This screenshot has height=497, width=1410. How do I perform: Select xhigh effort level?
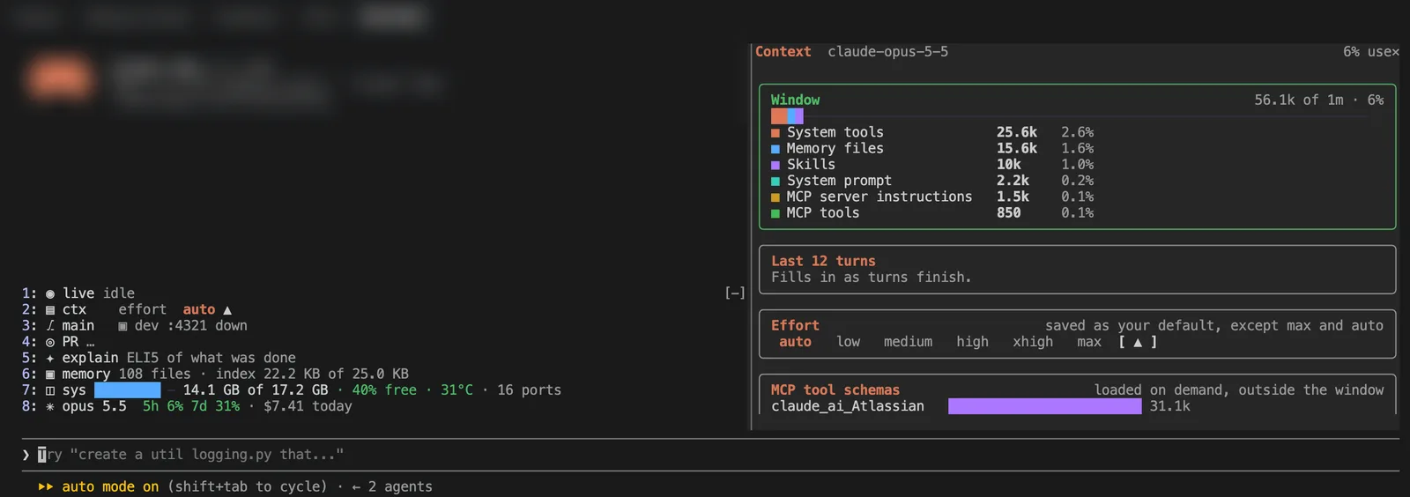click(1033, 342)
